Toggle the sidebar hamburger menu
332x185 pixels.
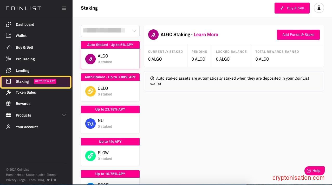64,8
